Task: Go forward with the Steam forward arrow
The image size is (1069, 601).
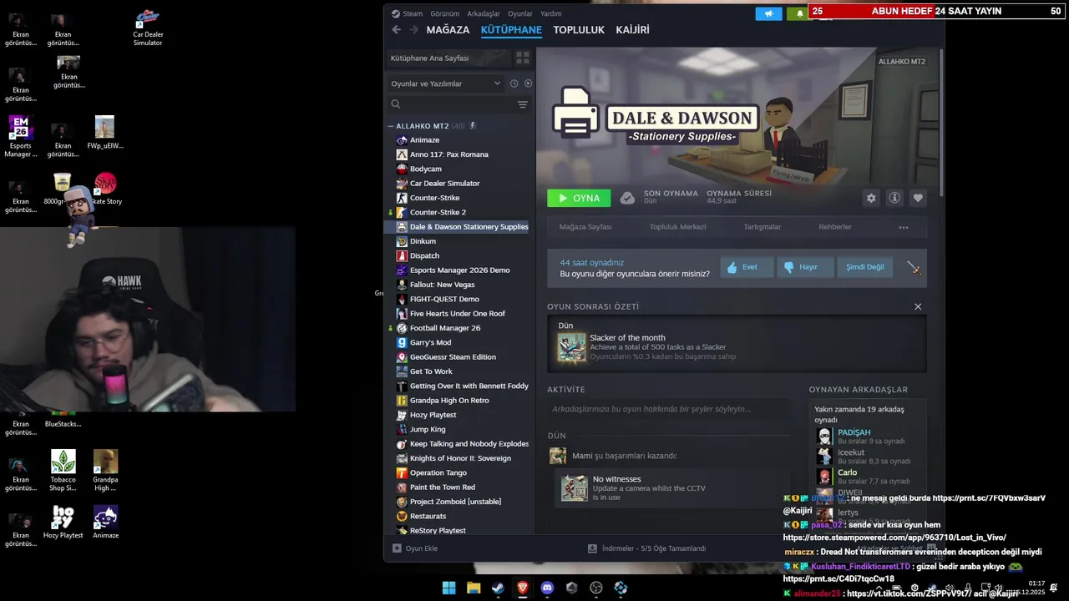Action: [413, 30]
